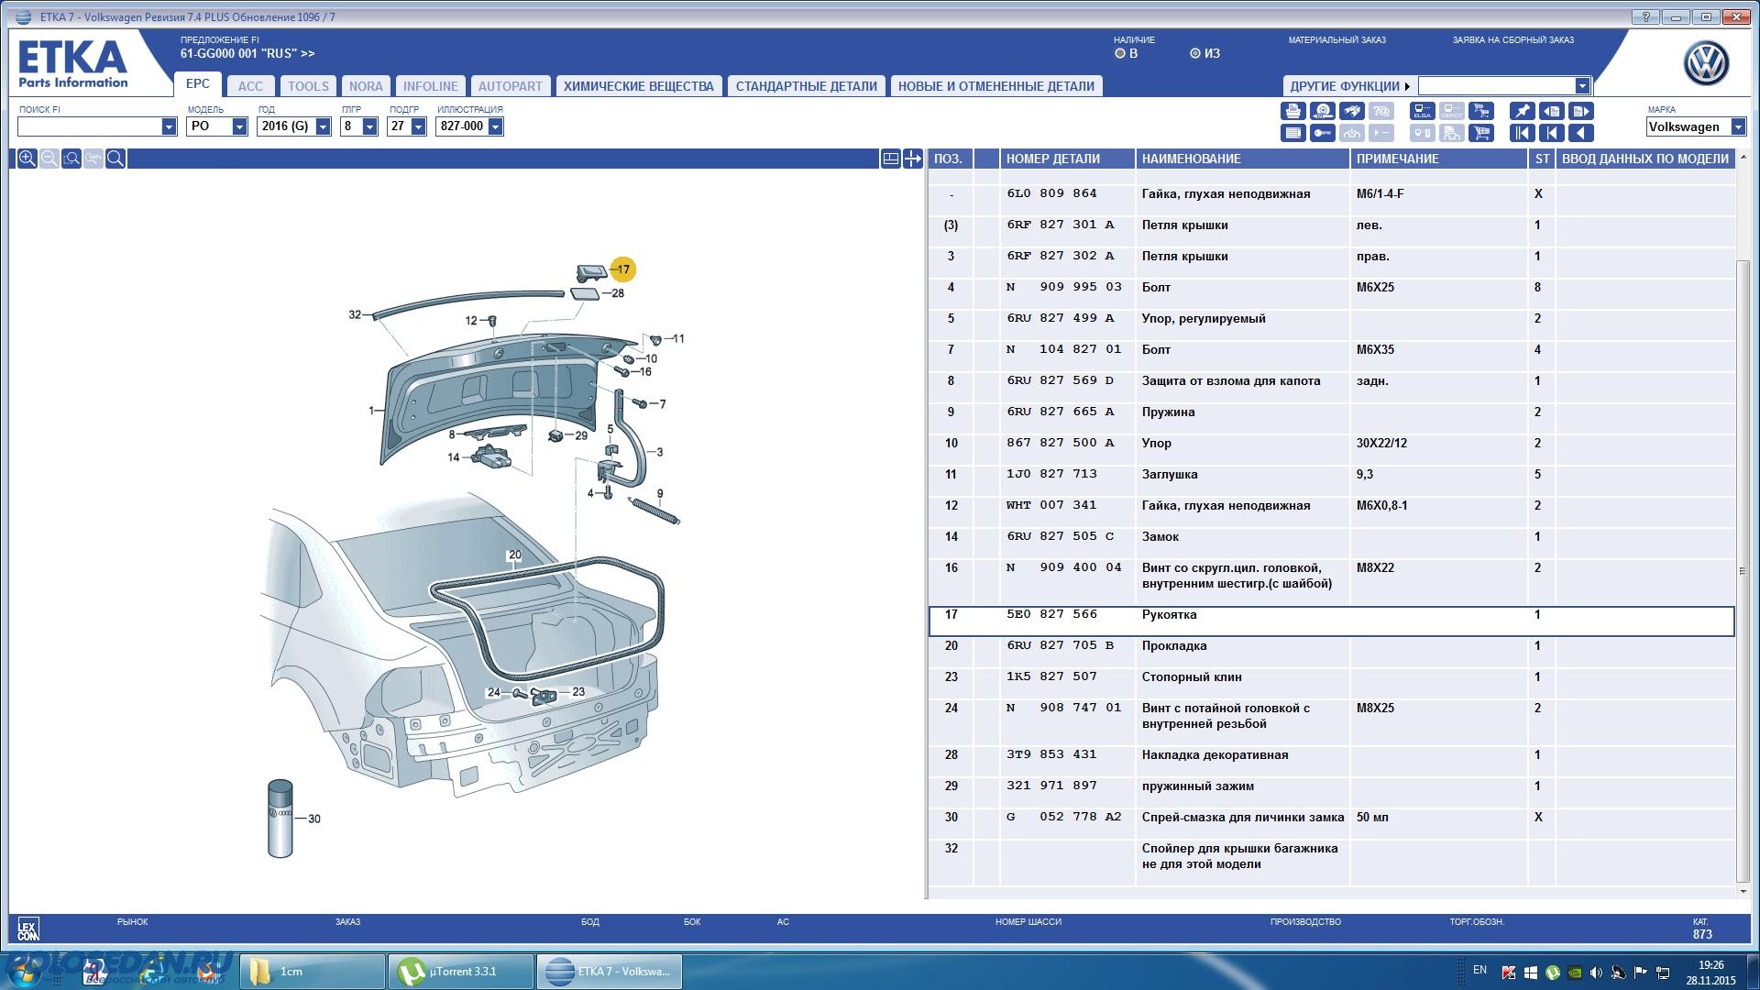
Task: Open the МАРКА dropdown showing Volkswagen
Action: [1738, 127]
